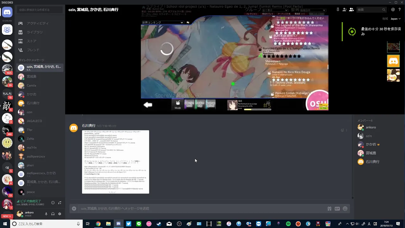Open direct message with Camila
This screenshot has height=228, width=405.
click(40, 85)
